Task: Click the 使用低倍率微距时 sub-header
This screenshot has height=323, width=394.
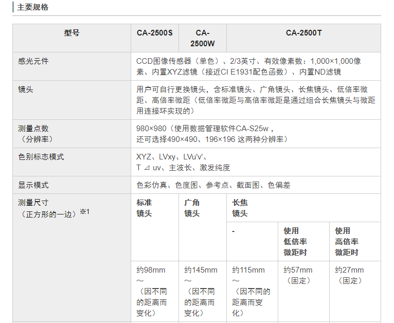Action: pyautogui.click(x=303, y=241)
